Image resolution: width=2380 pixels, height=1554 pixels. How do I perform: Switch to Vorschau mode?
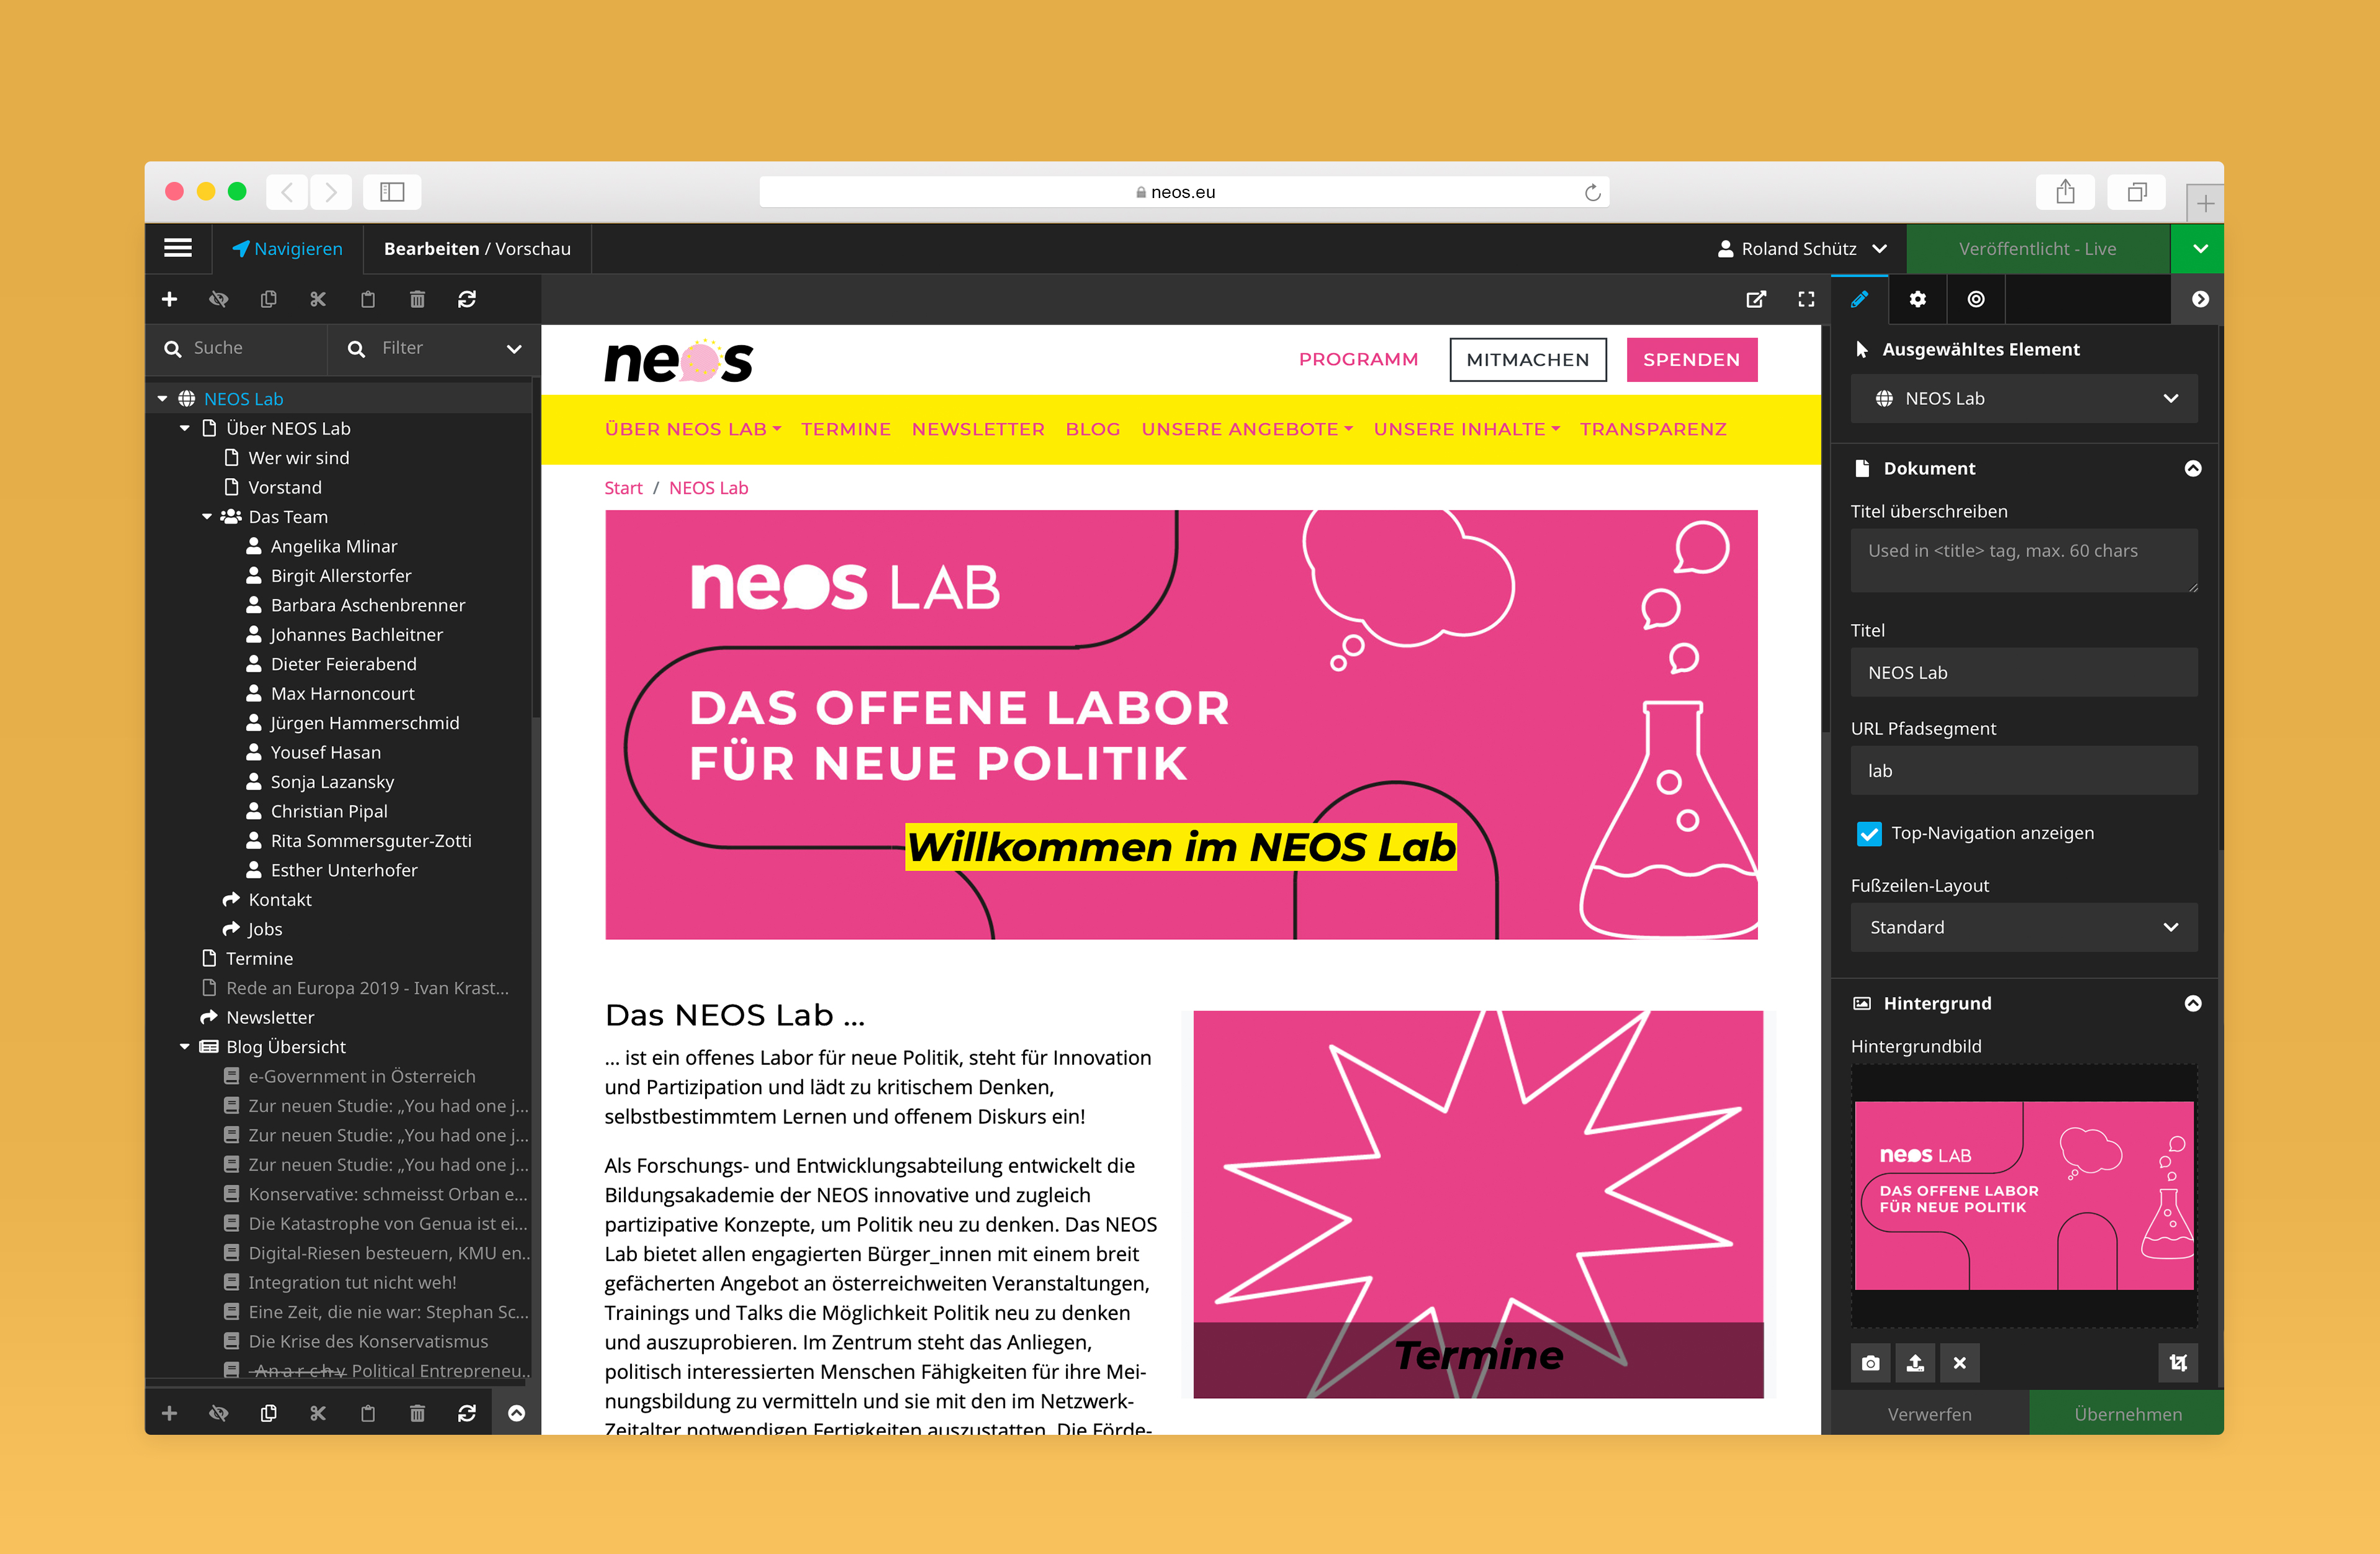click(x=533, y=249)
